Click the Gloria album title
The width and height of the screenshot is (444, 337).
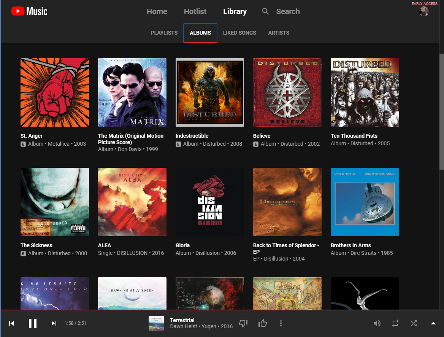[182, 245]
